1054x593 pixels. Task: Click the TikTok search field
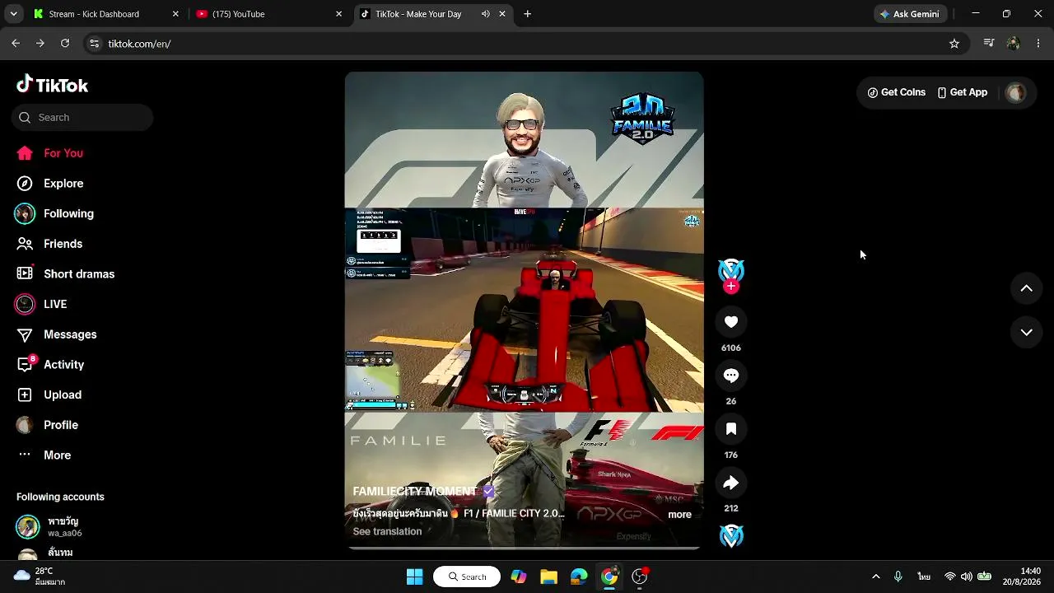(82, 117)
